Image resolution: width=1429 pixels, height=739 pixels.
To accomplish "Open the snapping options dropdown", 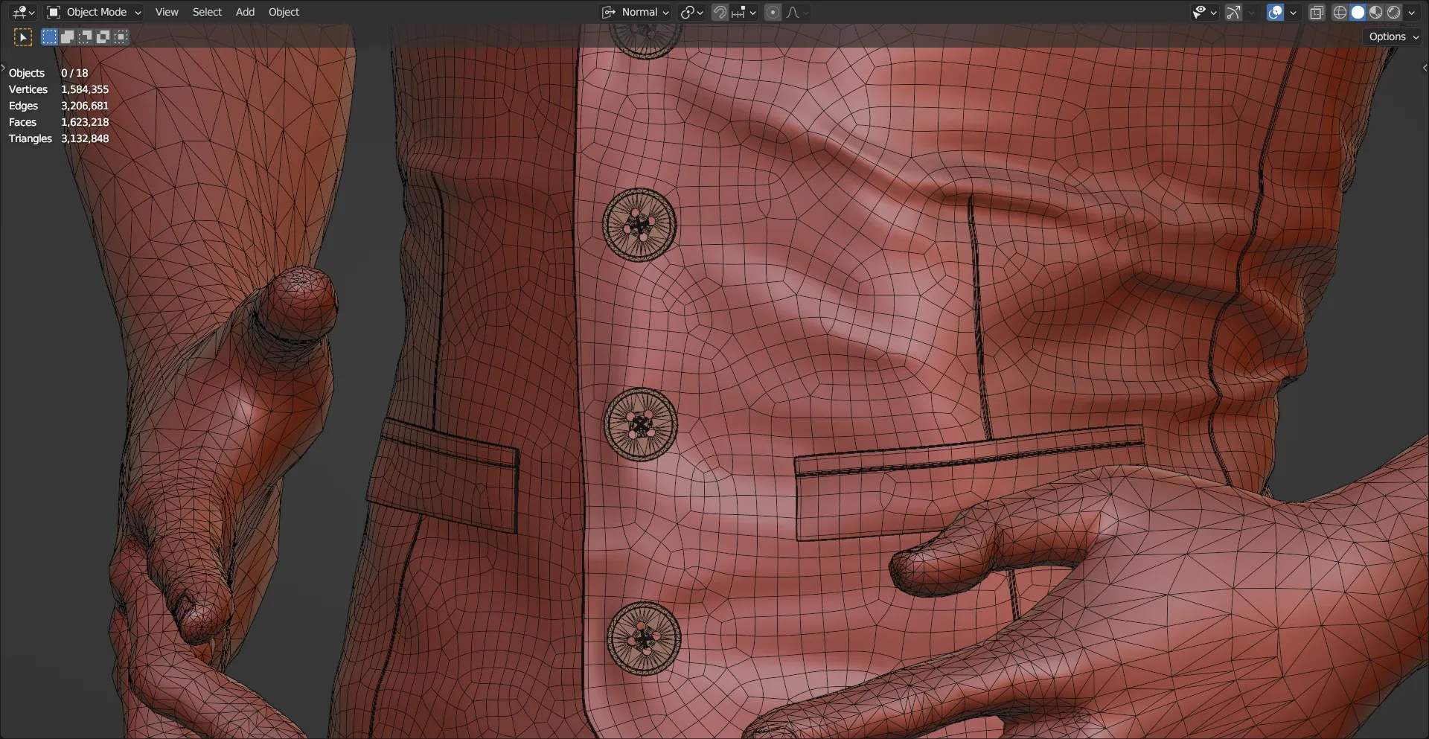I will click(744, 12).
